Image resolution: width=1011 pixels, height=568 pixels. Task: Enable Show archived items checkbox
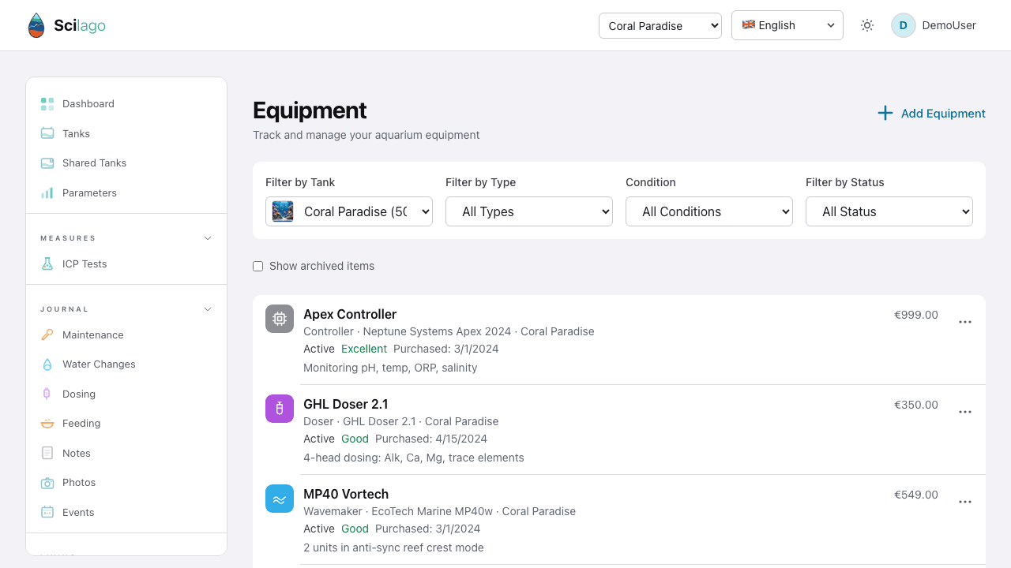(257, 267)
